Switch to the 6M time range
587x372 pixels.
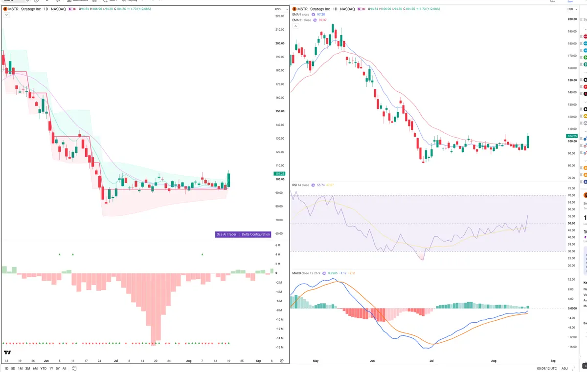pos(35,369)
